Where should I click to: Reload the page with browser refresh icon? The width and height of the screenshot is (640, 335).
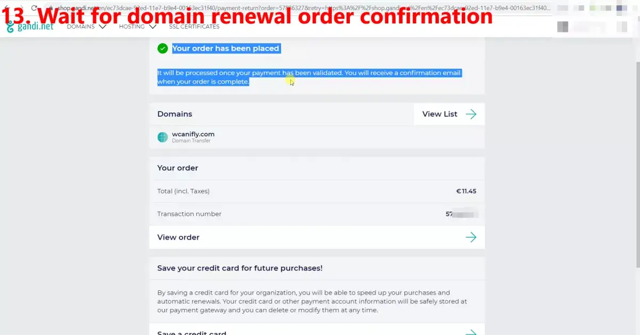pos(35,8)
